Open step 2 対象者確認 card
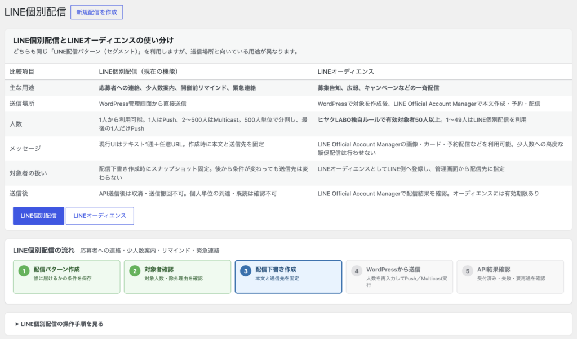The image size is (577, 339). pos(177,277)
